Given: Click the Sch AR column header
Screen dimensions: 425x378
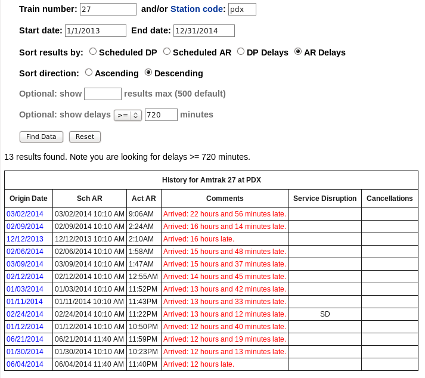Looking at the screenshot, I should [x=89, y=199].
